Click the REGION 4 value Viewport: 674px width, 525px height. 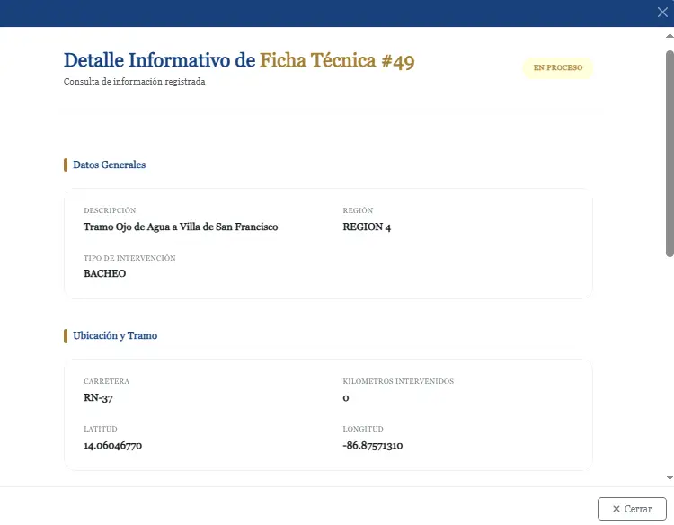[x=367, y=227]
